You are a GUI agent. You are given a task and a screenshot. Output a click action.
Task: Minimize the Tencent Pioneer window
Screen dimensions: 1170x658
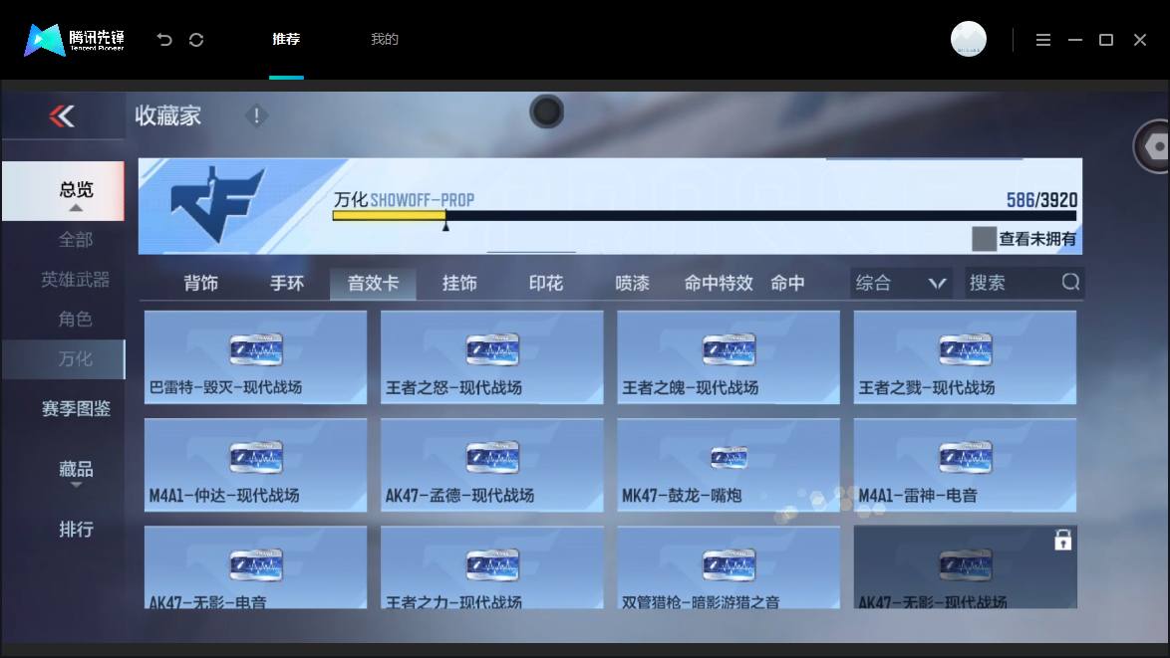(1074, 40)
